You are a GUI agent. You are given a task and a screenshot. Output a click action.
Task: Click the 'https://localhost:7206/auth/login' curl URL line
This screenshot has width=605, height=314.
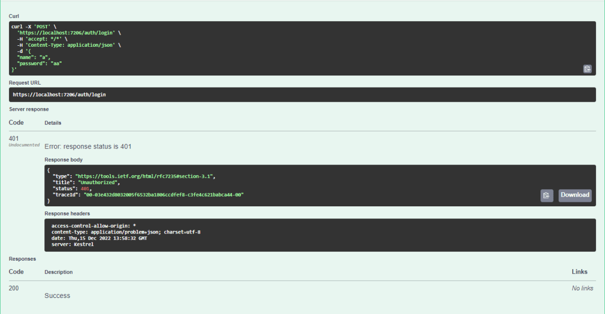tap(70, 32)
